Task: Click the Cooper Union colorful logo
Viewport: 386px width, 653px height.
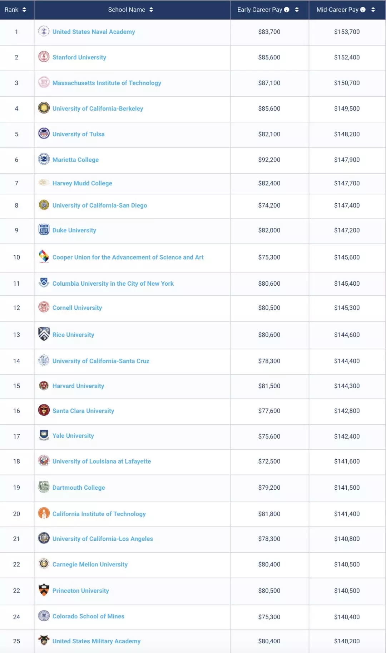Action: [x=44, y=256]
